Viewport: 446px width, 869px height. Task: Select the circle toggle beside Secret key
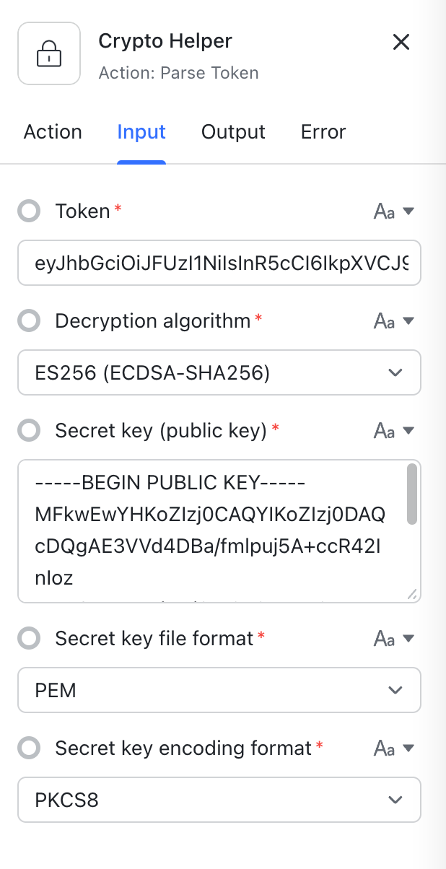click(x=28, y=430)
